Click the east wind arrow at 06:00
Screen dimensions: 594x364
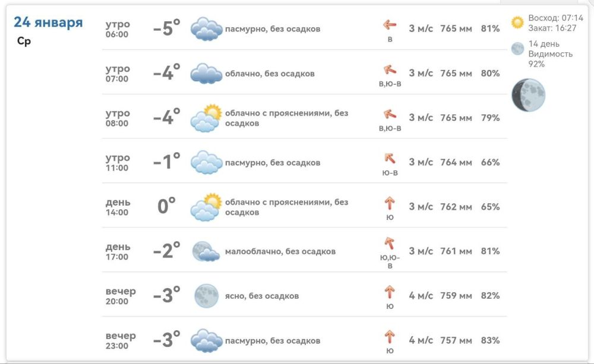tap(390, 25)
